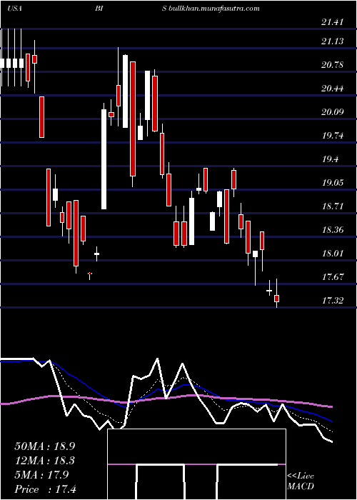Click the small doji candle near 18.01
Screen dimensions: 357x500
96,254
